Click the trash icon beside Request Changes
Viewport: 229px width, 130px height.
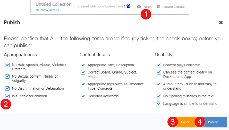[158, 6]
